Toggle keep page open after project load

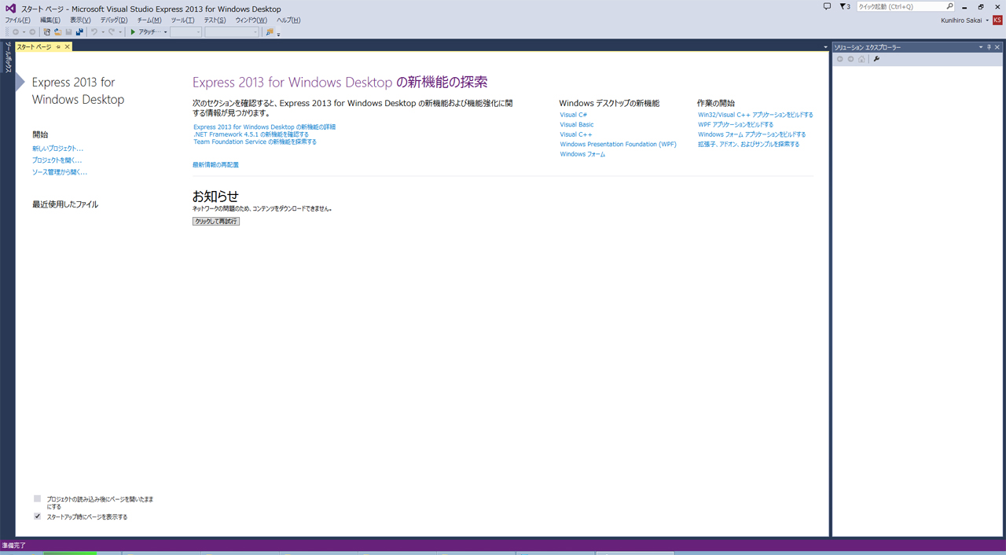click(x=37, y=498)
